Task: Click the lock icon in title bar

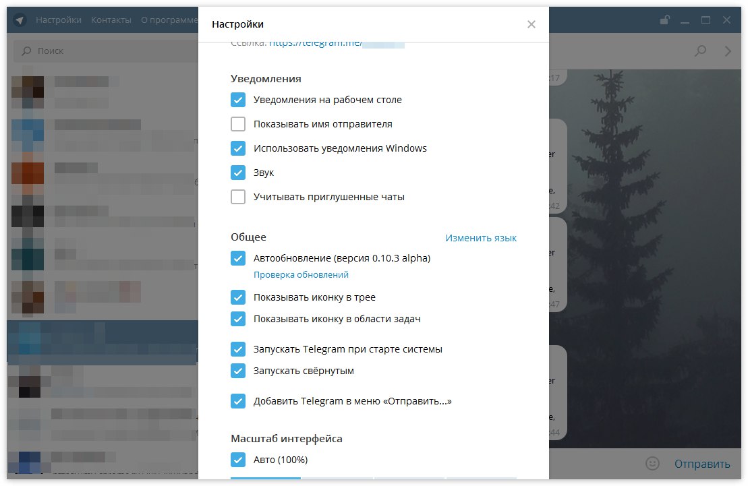Action: click(x=664, y=20)
